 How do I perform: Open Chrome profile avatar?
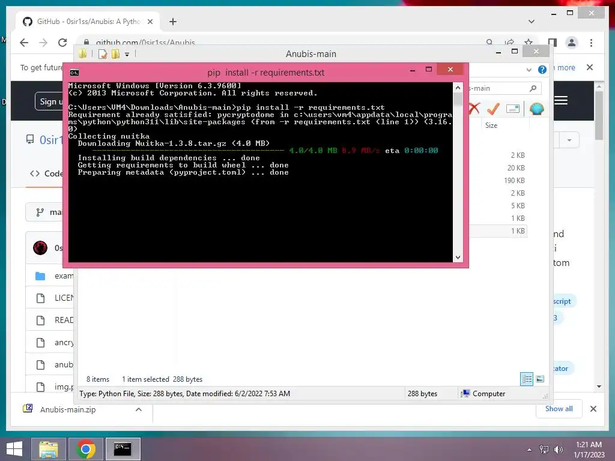(572, 43)
